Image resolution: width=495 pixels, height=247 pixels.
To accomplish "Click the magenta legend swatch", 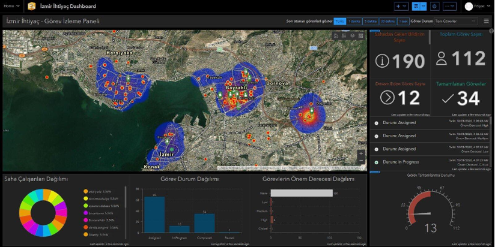I will [x=85, y=221].
